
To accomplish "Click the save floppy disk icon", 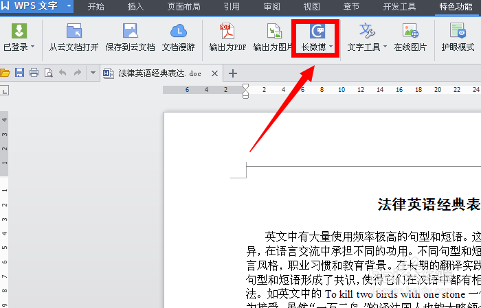I will click(19, 73).
